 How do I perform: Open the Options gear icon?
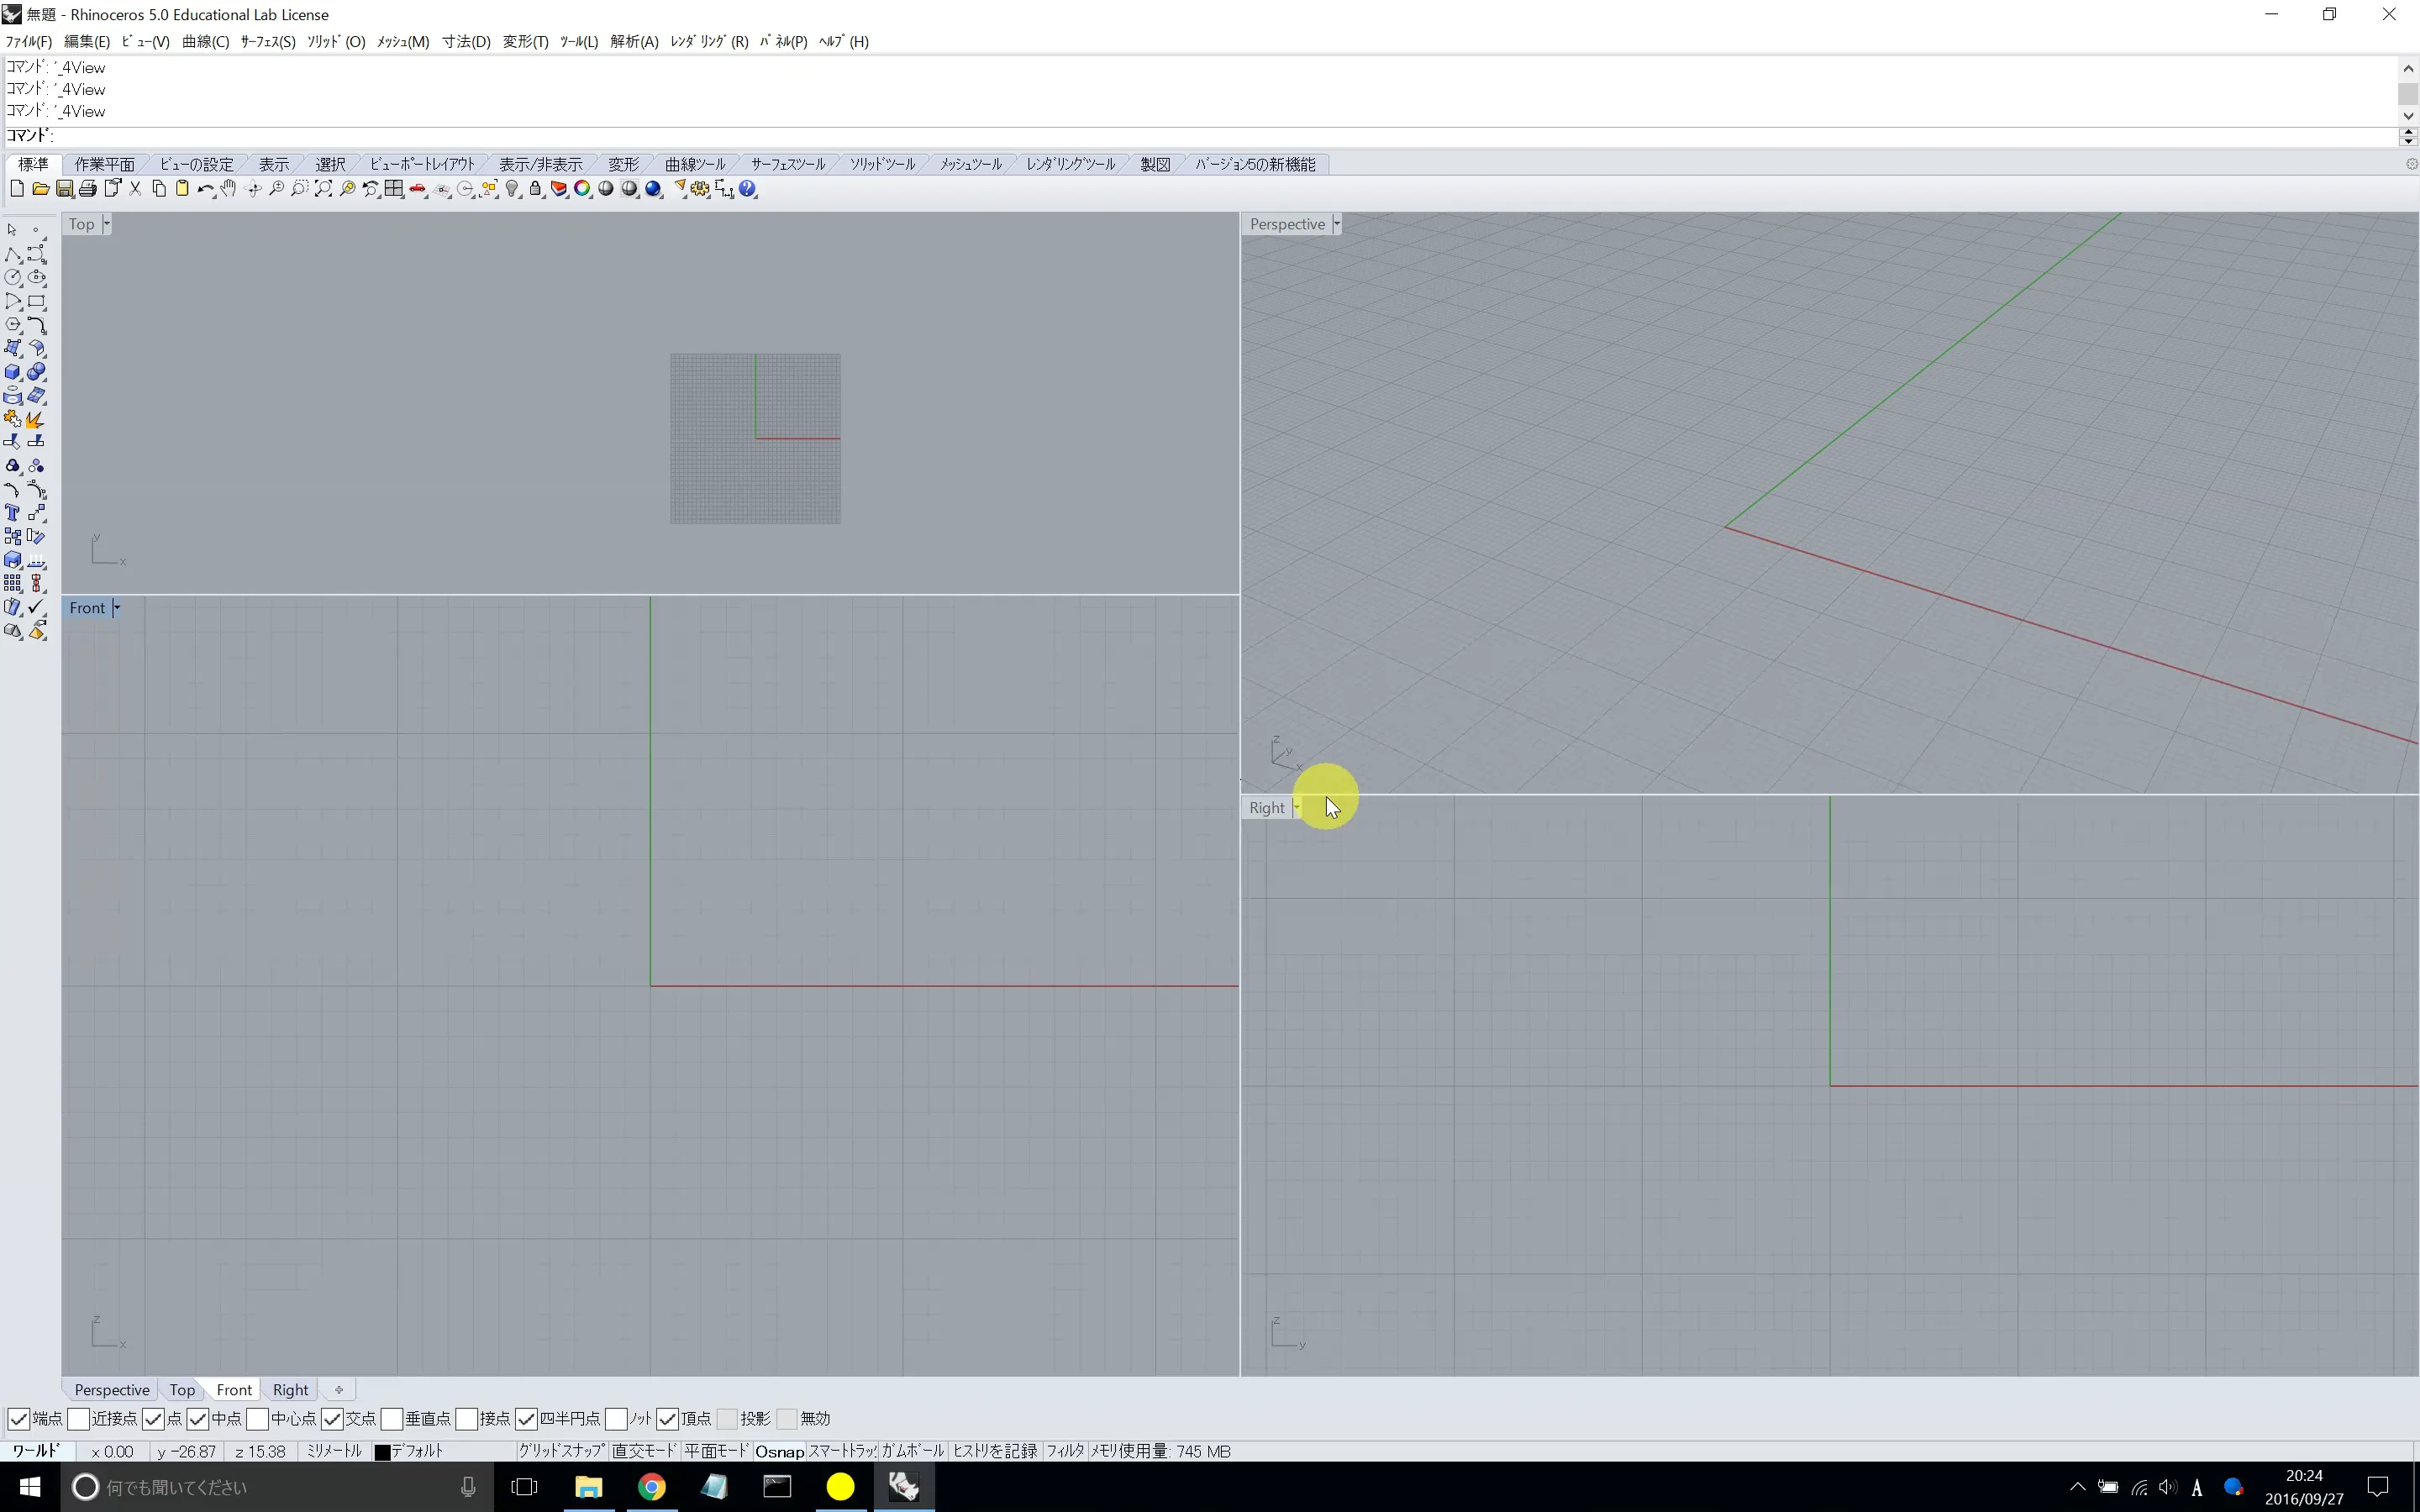700,189
